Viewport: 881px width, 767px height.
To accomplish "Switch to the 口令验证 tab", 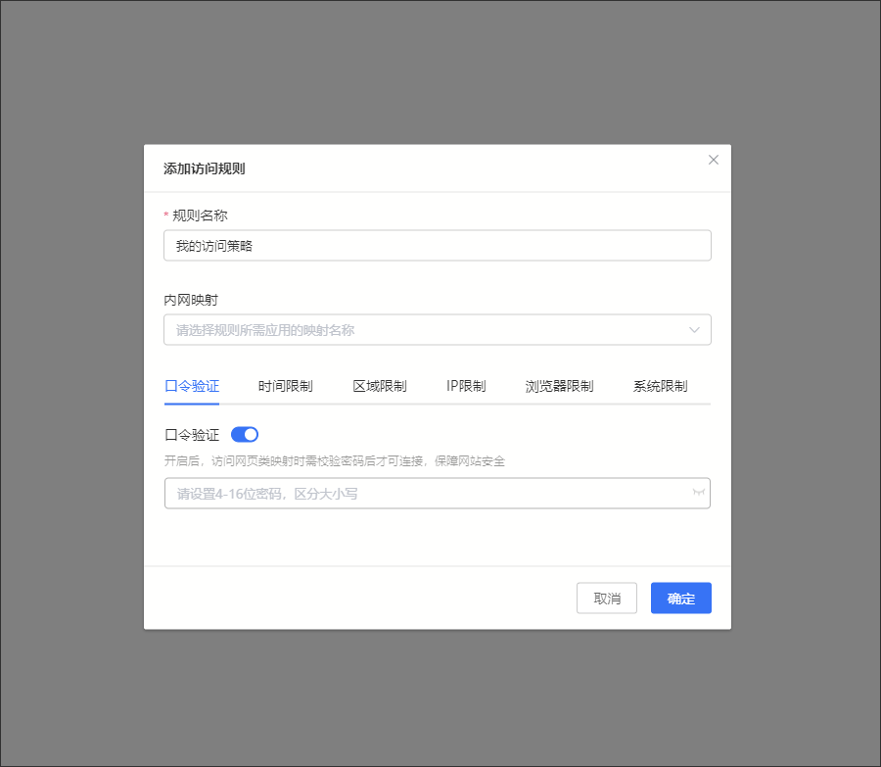I will click(192, 386).
